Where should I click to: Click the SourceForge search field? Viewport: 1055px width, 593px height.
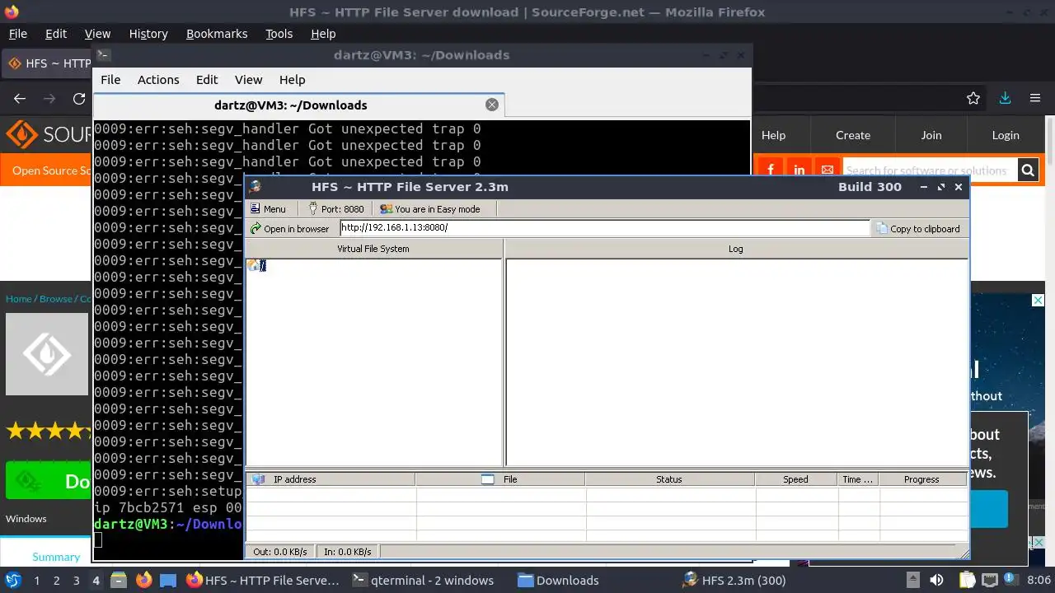click(931, 170)
